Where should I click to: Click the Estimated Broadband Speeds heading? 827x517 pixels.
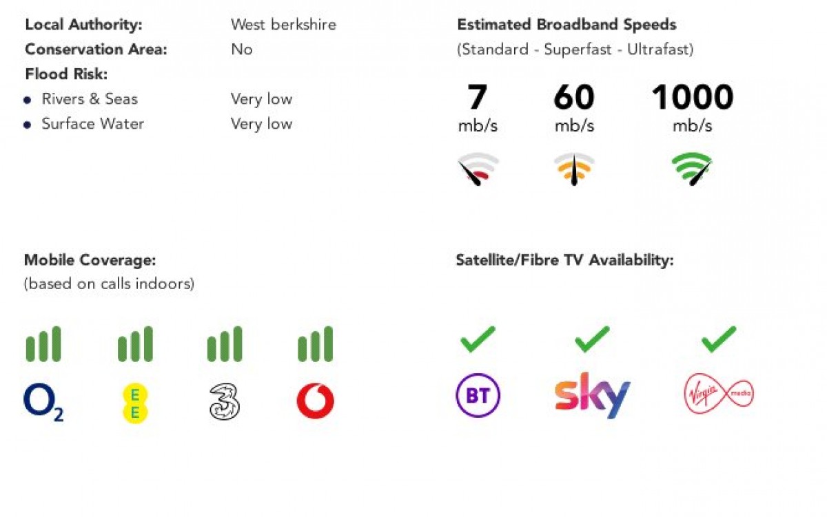566,25
